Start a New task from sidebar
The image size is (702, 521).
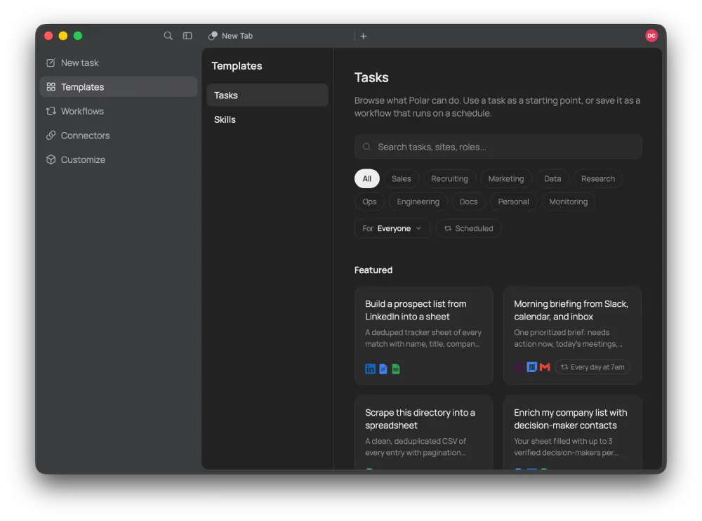(119, 62)
